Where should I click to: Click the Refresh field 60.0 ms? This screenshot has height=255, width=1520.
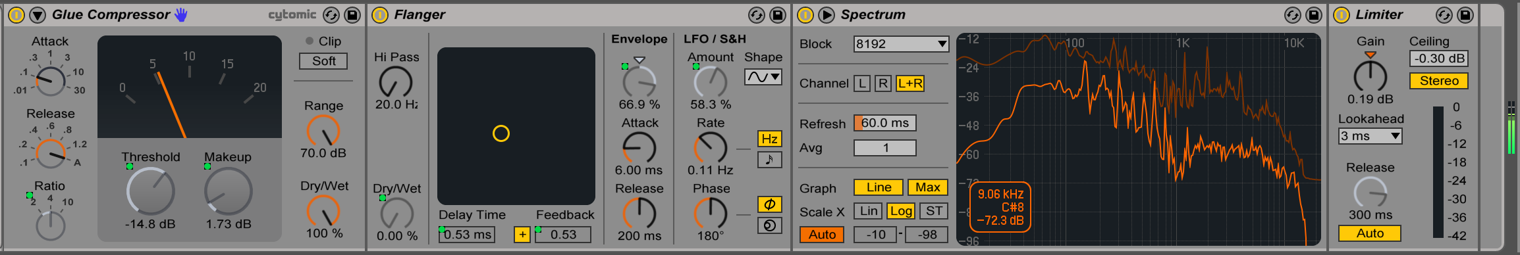tap(884, 123)
